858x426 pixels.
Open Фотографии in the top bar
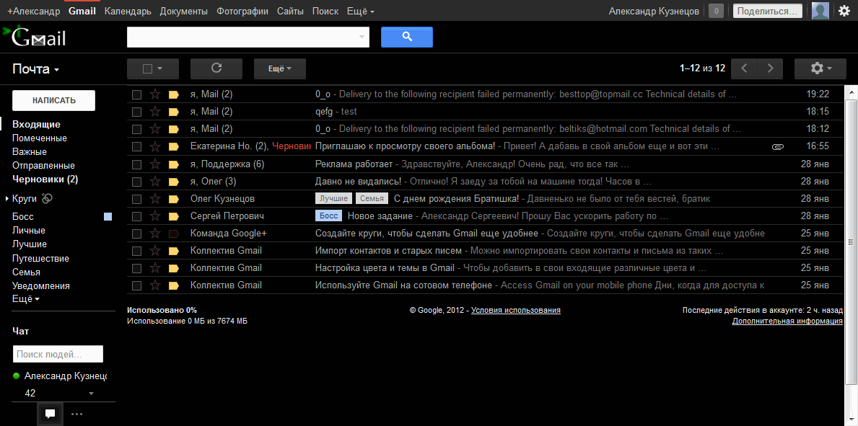242,11
